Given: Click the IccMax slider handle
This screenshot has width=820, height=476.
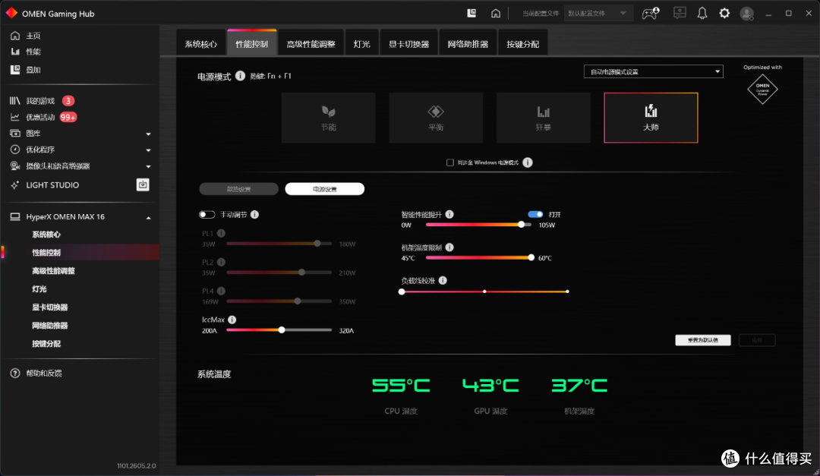Looking at the screenshot, I should point(282,330).
